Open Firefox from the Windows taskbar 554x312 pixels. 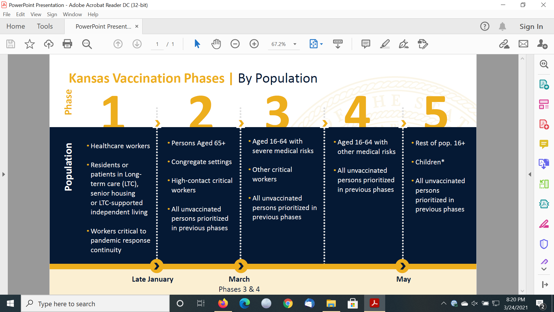tap(223, 303)
